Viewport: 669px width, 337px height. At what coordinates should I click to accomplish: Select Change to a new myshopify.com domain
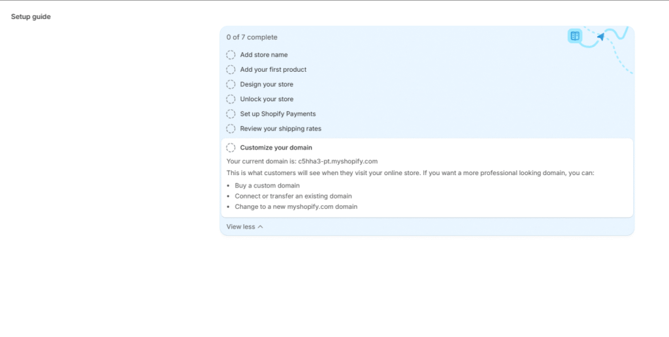coord(296,206)
